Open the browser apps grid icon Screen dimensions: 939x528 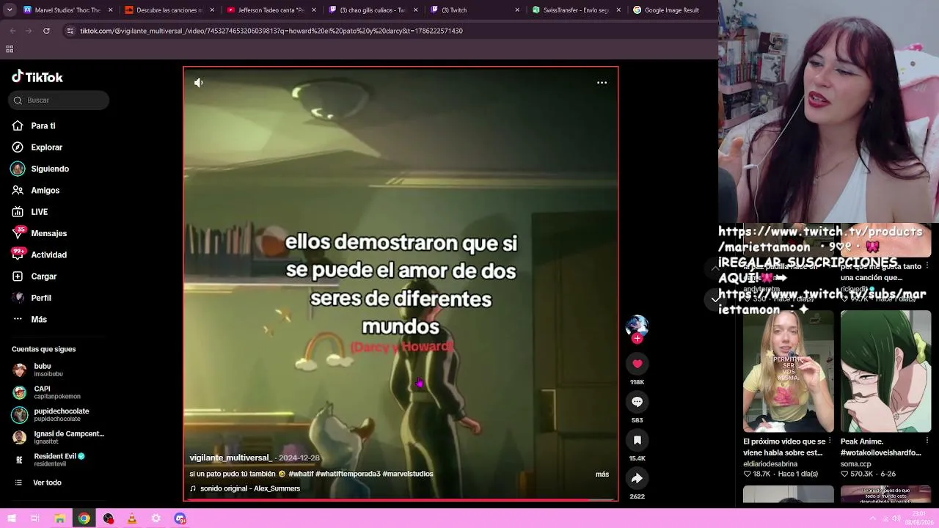click(10, 49)
